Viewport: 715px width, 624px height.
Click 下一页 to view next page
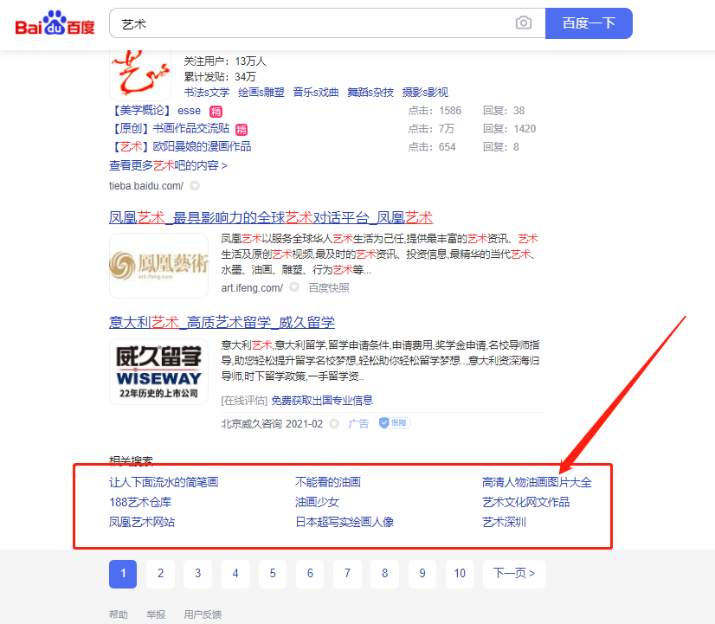click(x=513, y=574)
